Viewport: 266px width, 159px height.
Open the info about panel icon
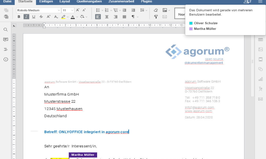coord(6,60)
